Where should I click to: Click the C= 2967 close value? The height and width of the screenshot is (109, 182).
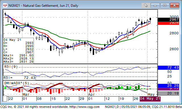pos(18,52)
